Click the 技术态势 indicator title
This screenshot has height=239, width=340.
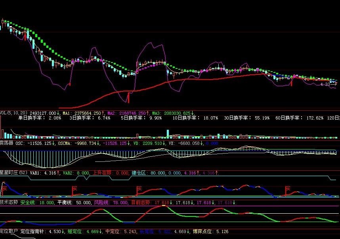click(9, 202)
